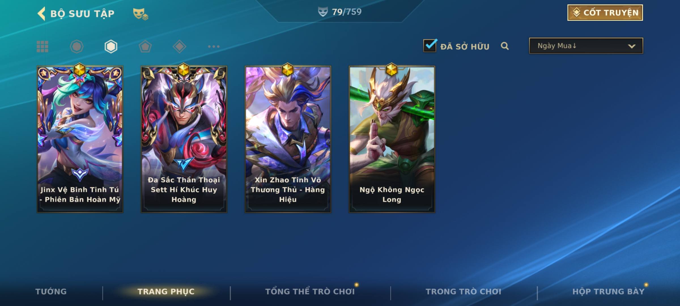
Task: Click the search magnifier icon
Action: pos(505,46)
